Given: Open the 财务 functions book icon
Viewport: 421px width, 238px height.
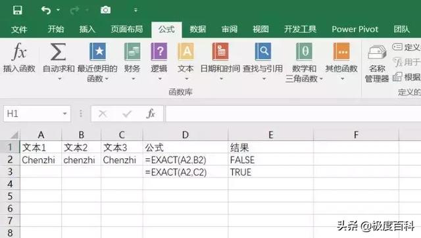Looking at the screenshot, I should tap(132, 51).
